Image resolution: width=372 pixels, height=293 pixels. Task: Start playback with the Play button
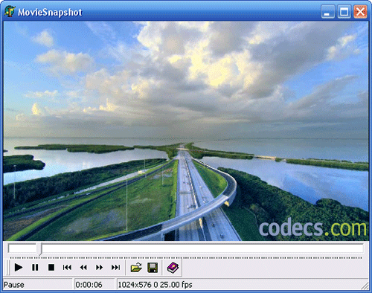click(x=19, y=268)
